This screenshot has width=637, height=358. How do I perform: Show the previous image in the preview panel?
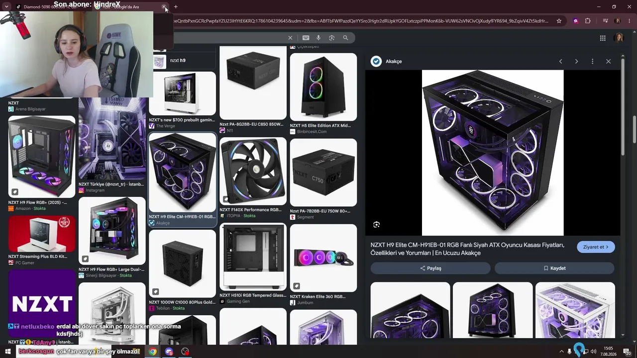(560, 61)
